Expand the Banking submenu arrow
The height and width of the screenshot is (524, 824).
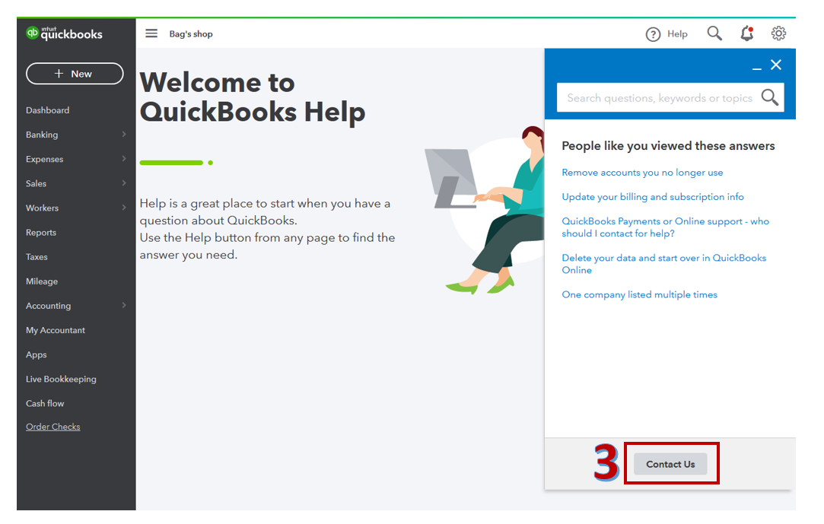point(124,135)
